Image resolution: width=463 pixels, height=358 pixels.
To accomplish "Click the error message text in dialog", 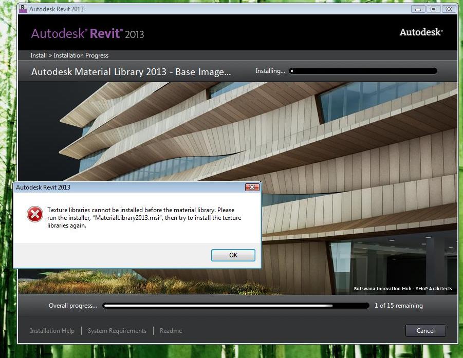I will pos(144,218).
